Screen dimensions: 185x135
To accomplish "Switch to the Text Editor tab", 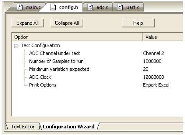I will click(23, 127).
